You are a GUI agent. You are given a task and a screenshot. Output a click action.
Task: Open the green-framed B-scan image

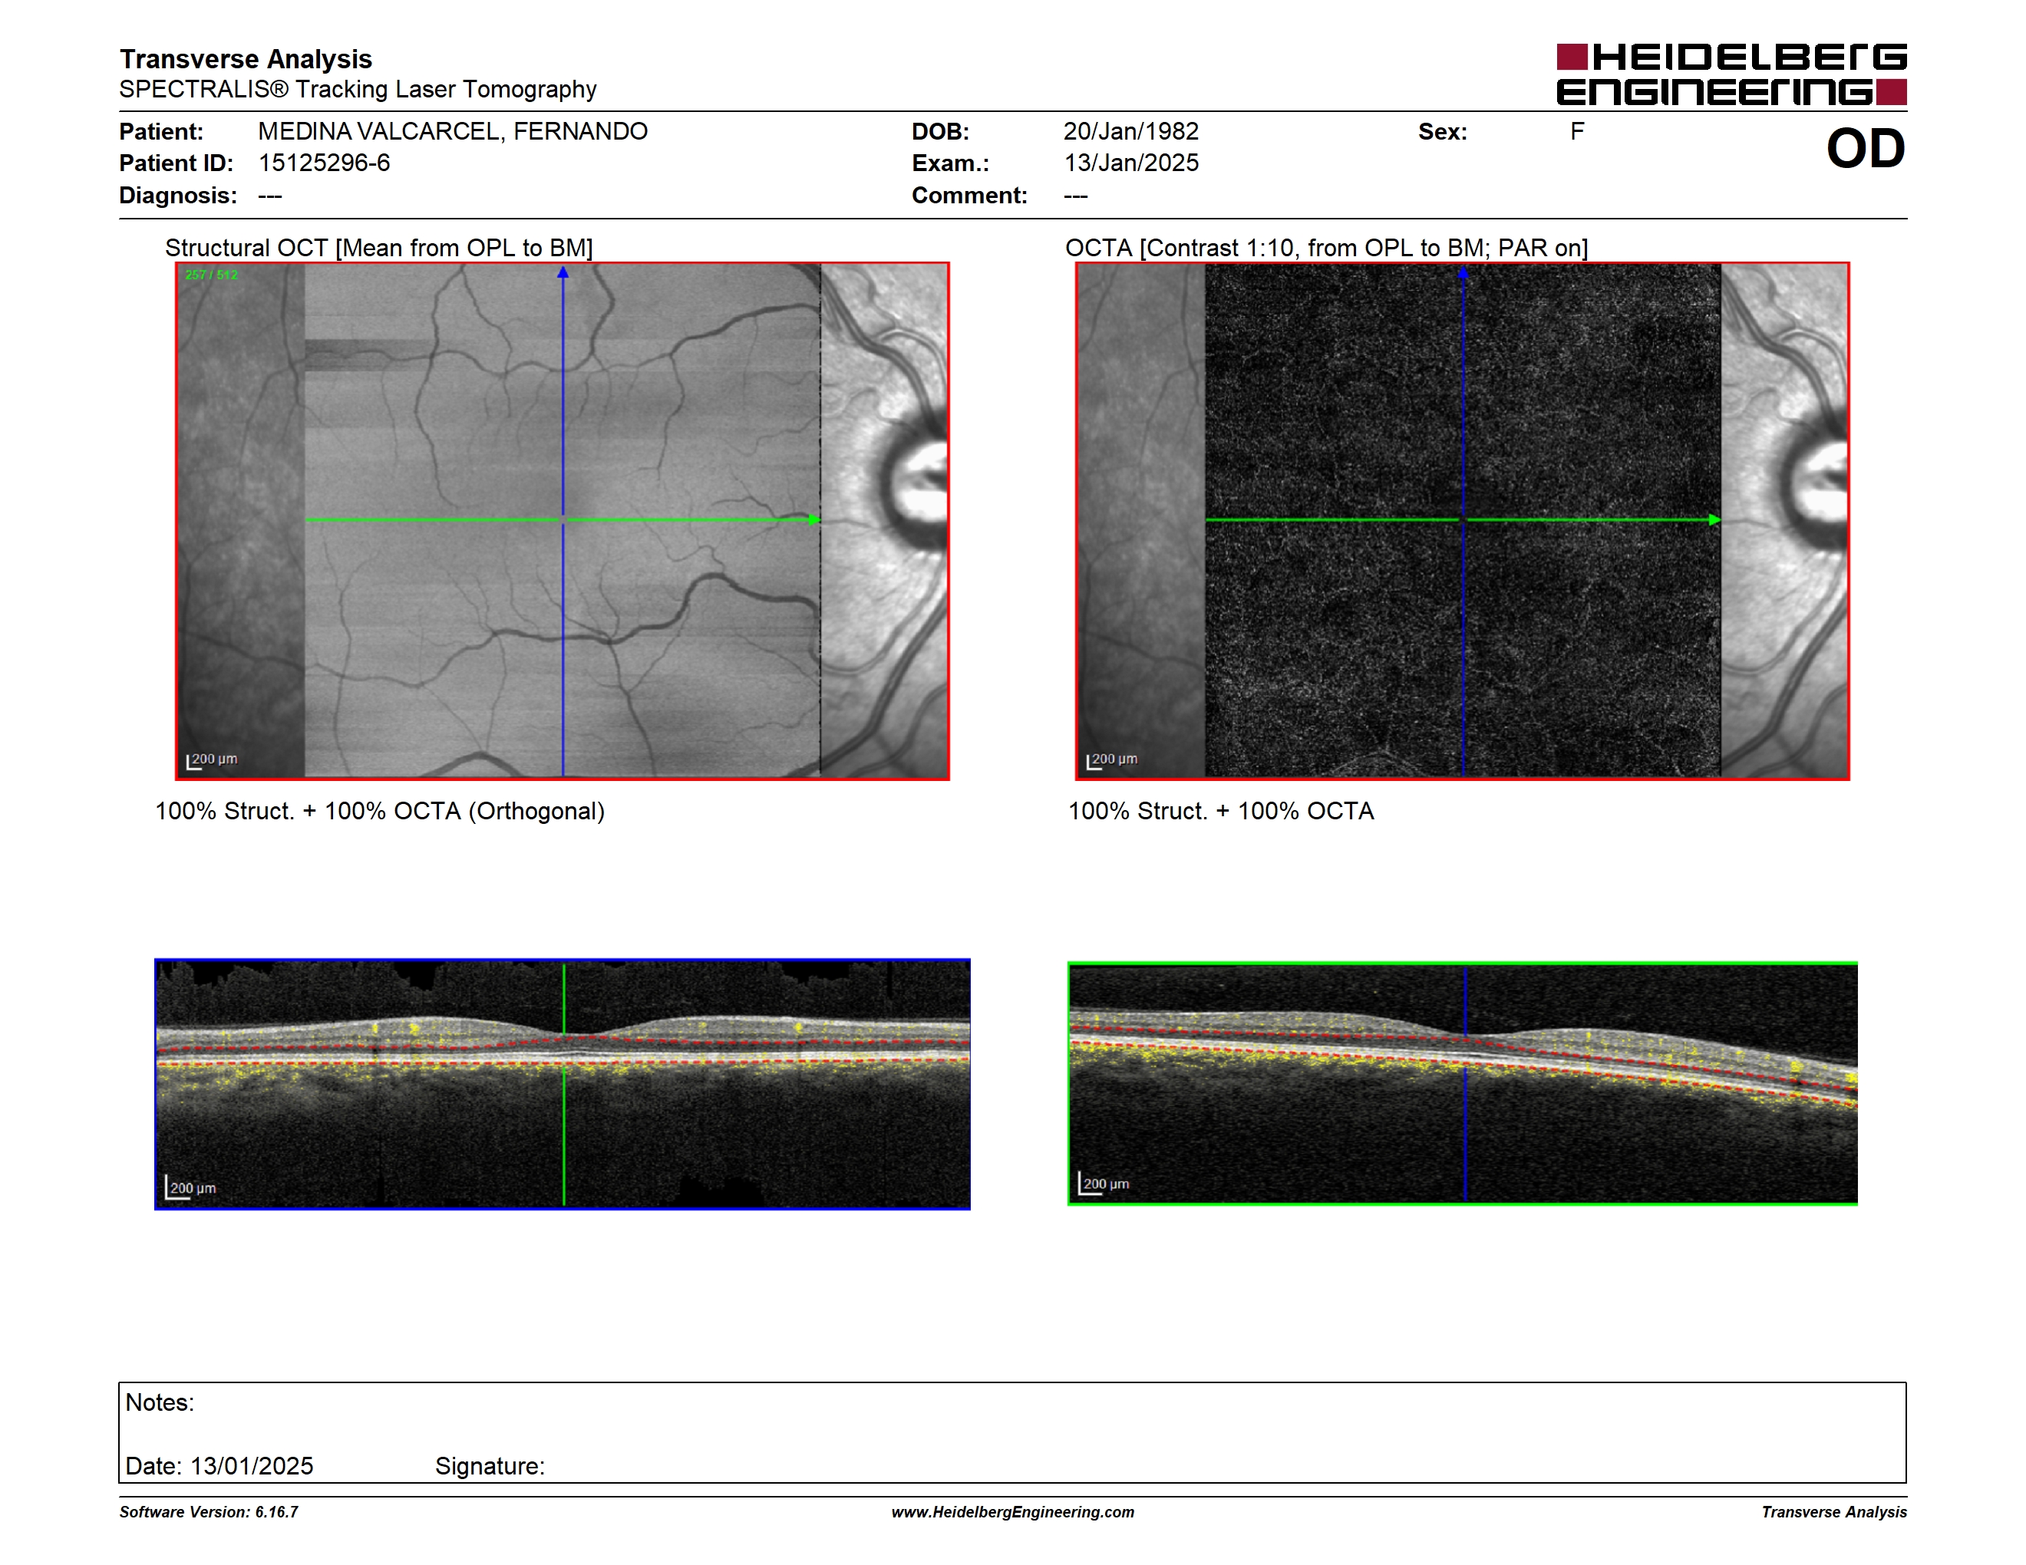tap(1462, 1084)
